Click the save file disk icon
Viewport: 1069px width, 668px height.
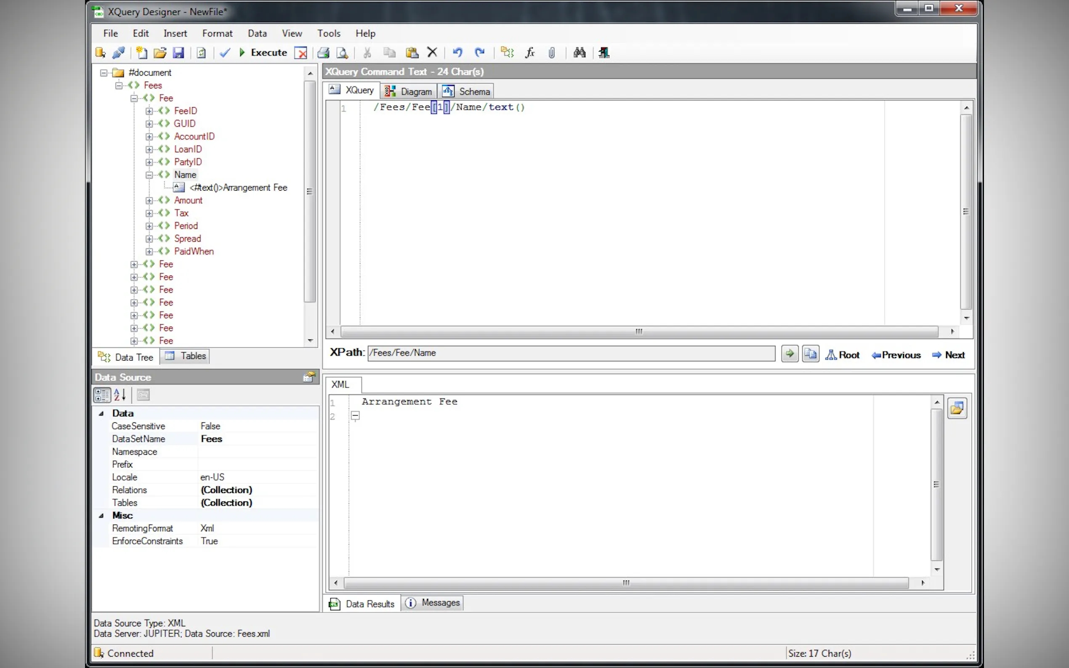click(x=178, y=53)
